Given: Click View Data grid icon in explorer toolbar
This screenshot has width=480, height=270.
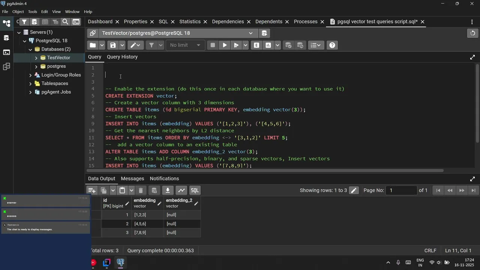Looking at the screenshot, I should [x=45, y=22].
